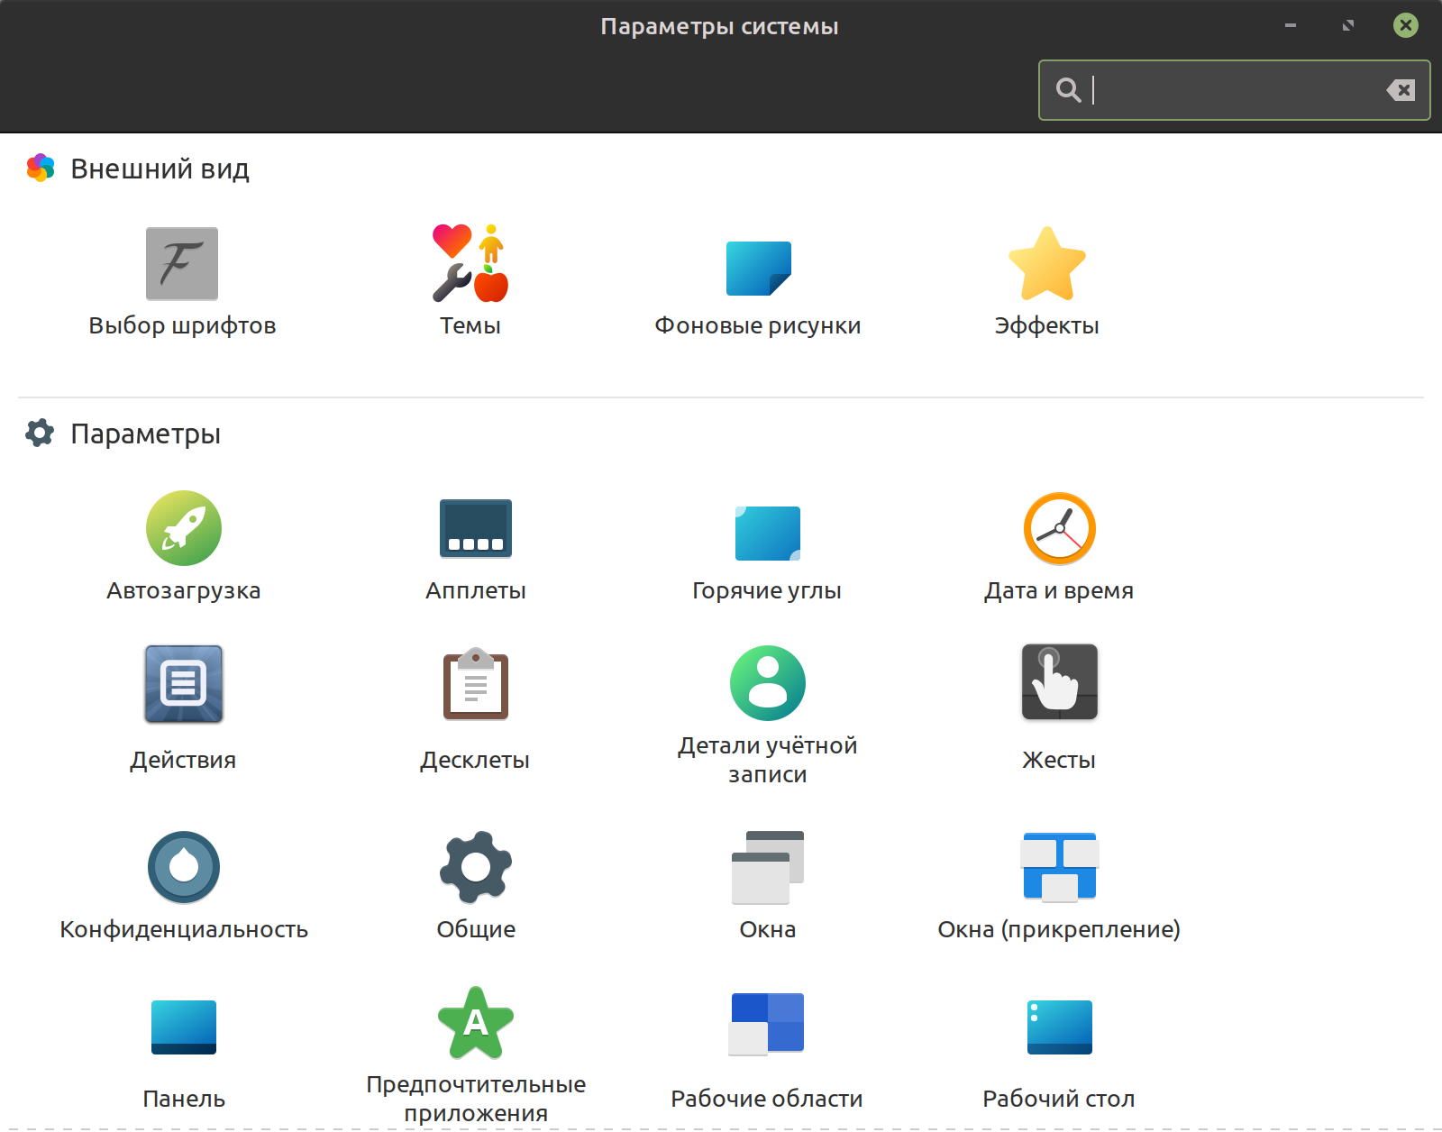This screenshot has height=1132, width=1442.
Task: Open the Окна windows icon
Action: 768,867
